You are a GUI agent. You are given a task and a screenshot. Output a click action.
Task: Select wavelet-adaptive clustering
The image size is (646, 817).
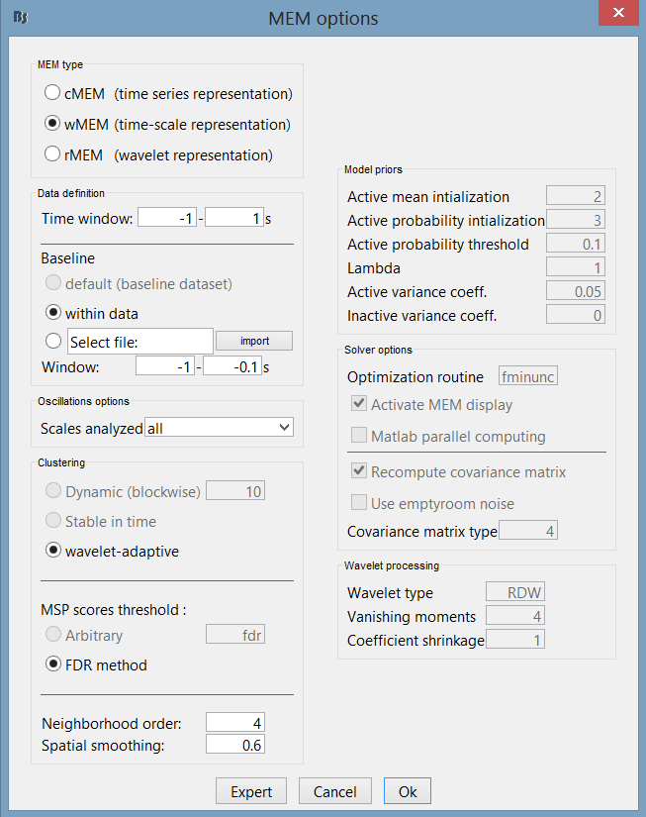pos(52,551)
